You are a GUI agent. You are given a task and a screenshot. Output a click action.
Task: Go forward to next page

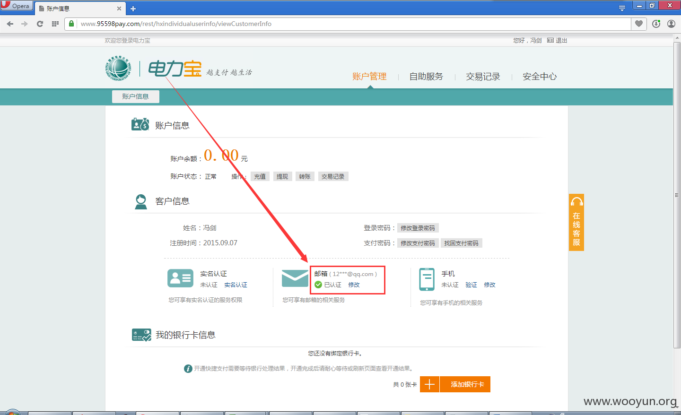tap(25, 24)
